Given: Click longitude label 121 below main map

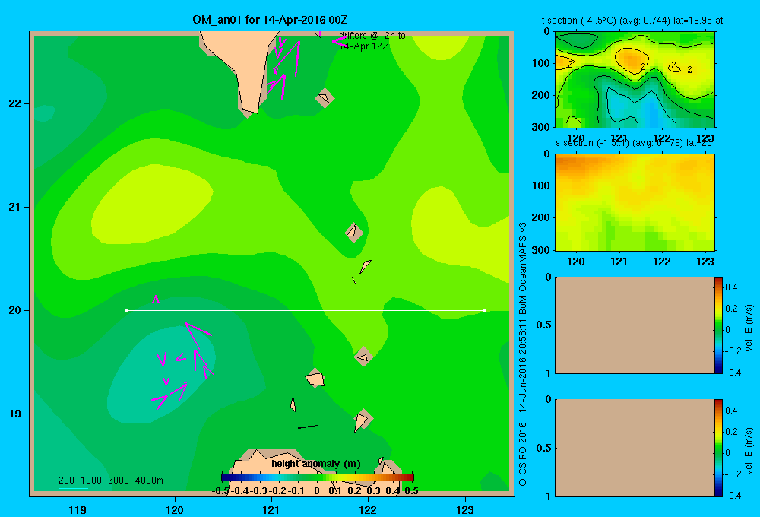Looking at the screenshot, I should pyautogui.click(x=271, y=509).
